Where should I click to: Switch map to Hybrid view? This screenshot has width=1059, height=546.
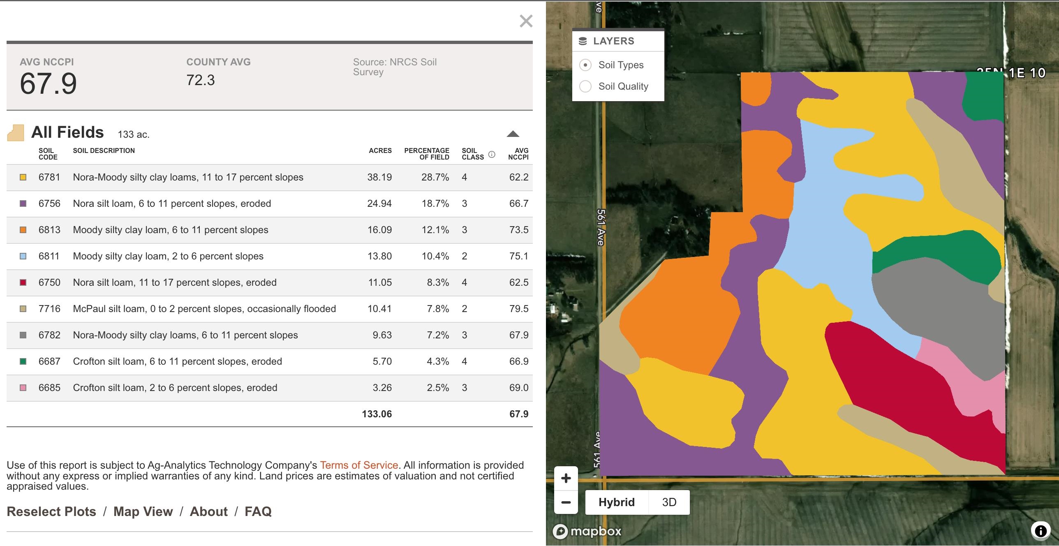click(616, 502)
